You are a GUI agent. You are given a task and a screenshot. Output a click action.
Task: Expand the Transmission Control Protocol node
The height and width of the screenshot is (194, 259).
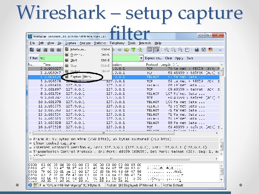[30, 152]
